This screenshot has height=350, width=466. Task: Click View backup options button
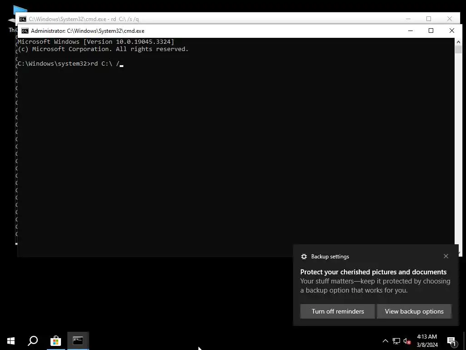[414, 311]
